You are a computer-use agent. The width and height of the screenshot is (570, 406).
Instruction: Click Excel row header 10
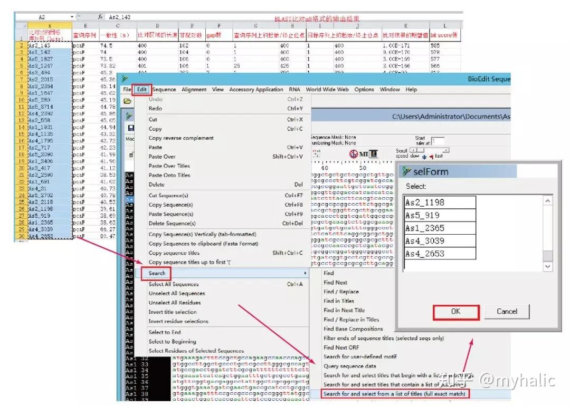coord(22,100)
